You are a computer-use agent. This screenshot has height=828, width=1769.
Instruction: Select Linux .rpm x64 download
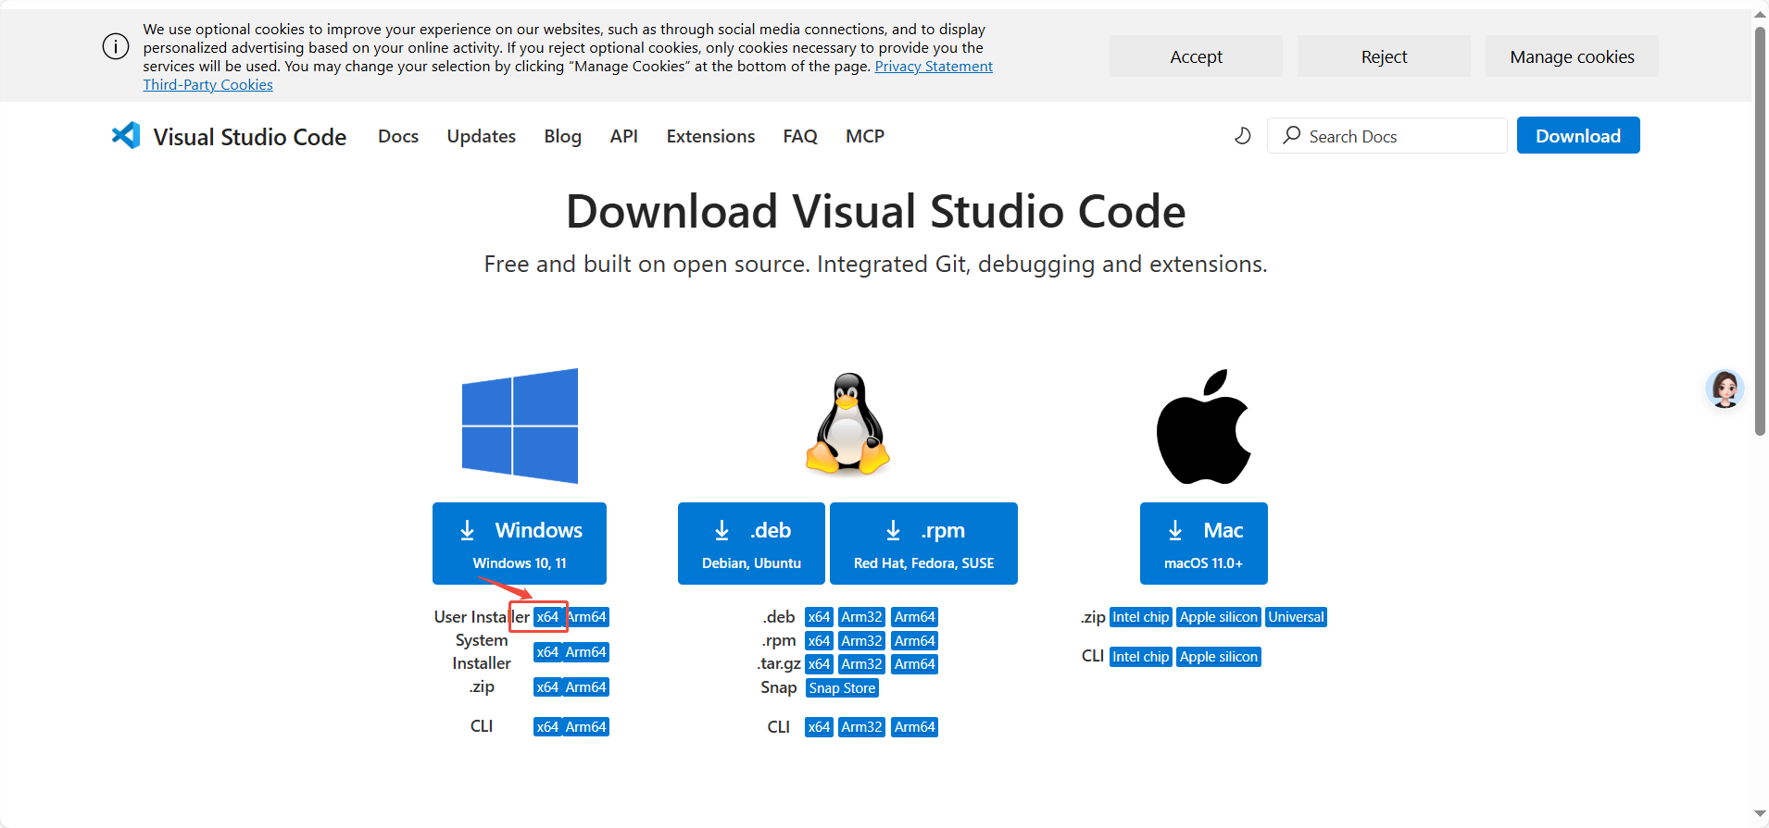coord(819,641)
